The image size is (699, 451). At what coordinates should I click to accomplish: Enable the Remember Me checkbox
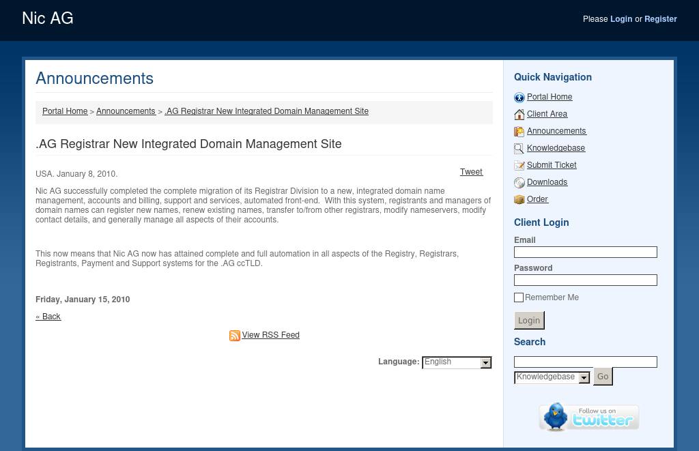(519, 297)
